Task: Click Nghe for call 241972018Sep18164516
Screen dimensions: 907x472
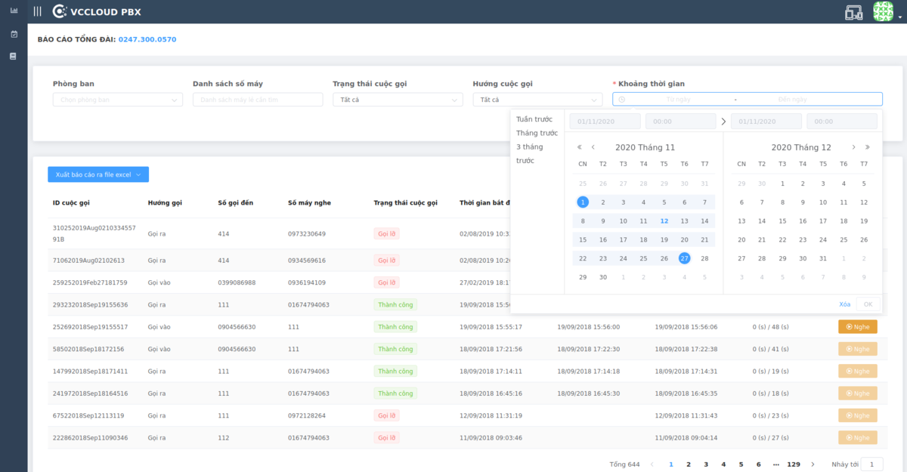Action: point(858,393)
